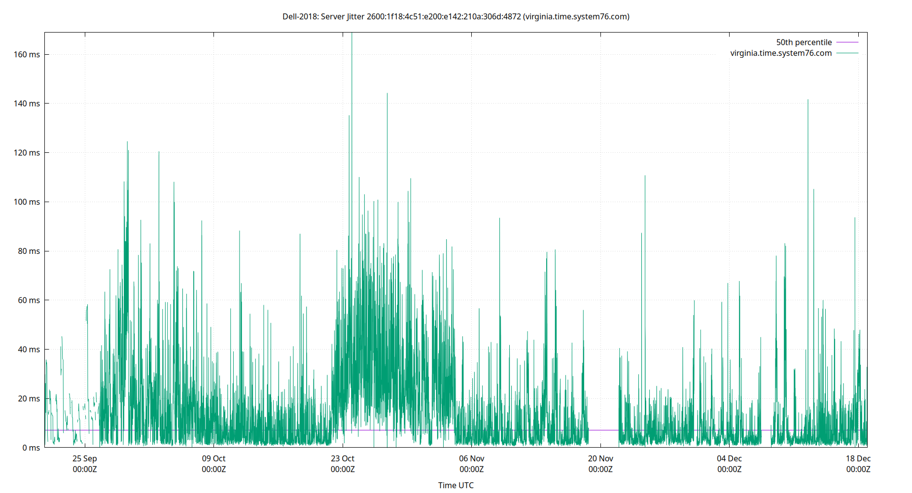The height and width of the screenshot is (493, 912).
Task: Select the '50th percentile' legend entry
Action: pos(804,42)
